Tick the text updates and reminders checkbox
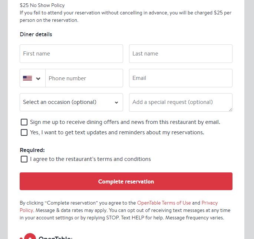Viewport: 254px width, 239px height. [24, 132]
